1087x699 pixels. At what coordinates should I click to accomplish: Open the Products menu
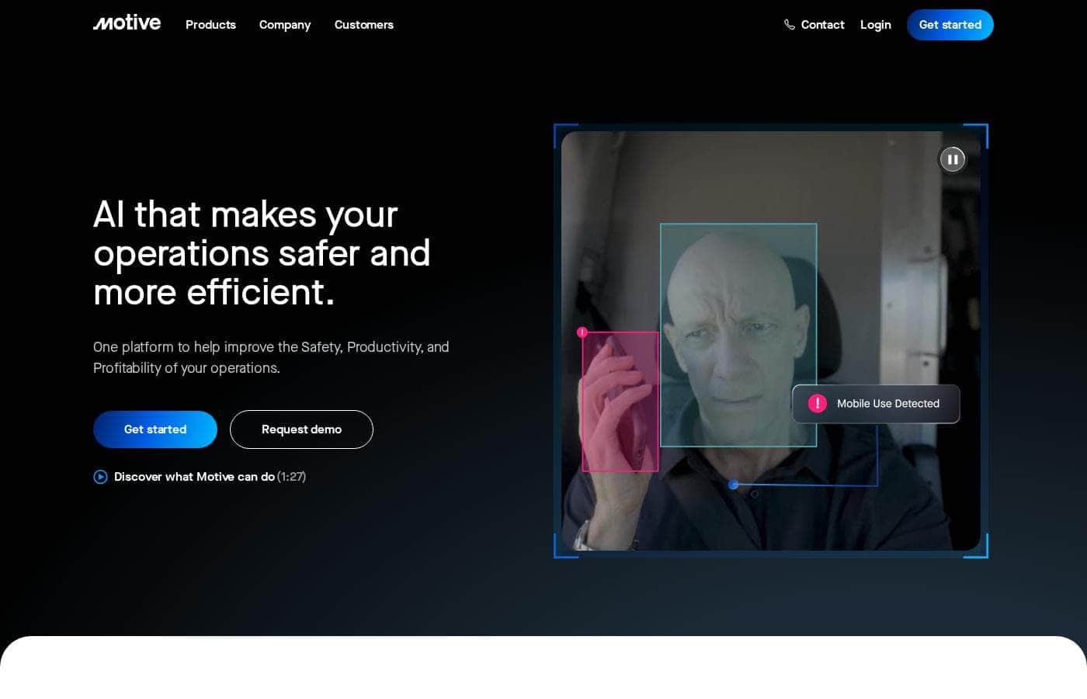tap(210, 25)
